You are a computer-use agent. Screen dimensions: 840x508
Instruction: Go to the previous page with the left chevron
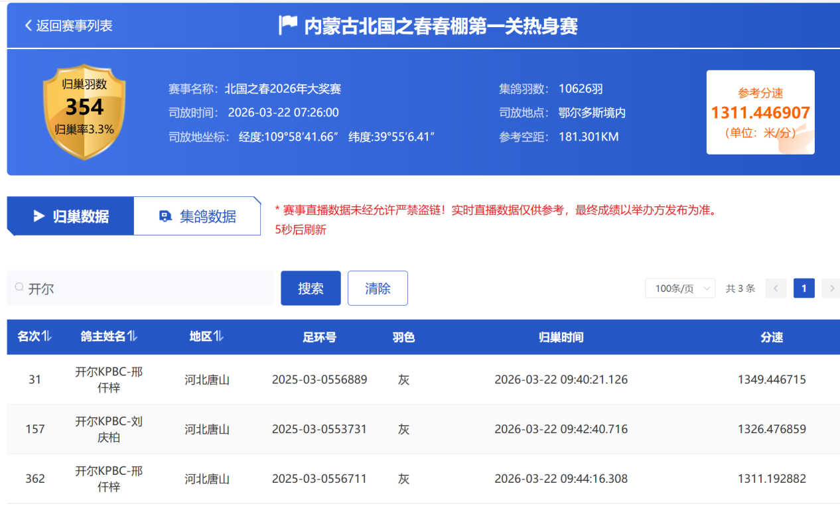[776, 288]
